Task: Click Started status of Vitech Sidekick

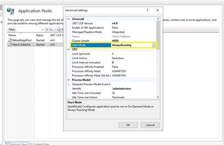Action: (x=40, y=44)
